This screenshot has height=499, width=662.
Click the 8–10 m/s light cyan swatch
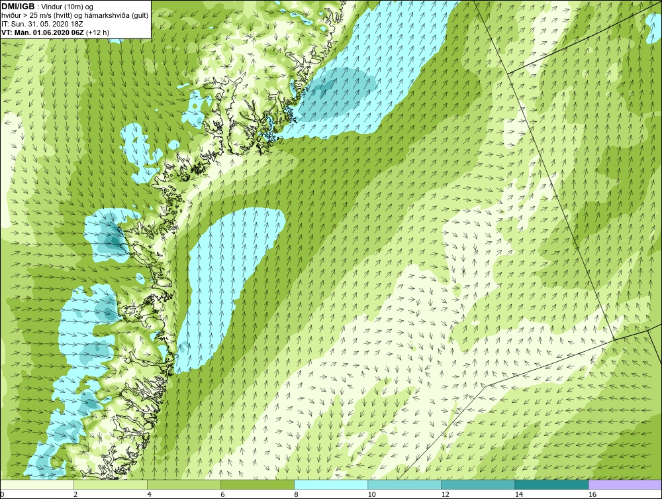coord(331,484)
